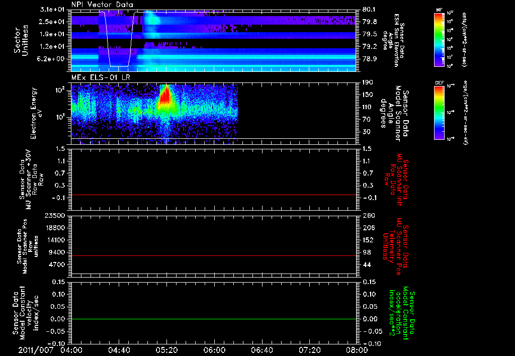
Task: Click the '06:00' time axis label
Action: [x=214, y=350]
